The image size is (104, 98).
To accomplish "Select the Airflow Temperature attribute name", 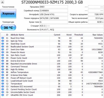I will [x=19, y=72].
